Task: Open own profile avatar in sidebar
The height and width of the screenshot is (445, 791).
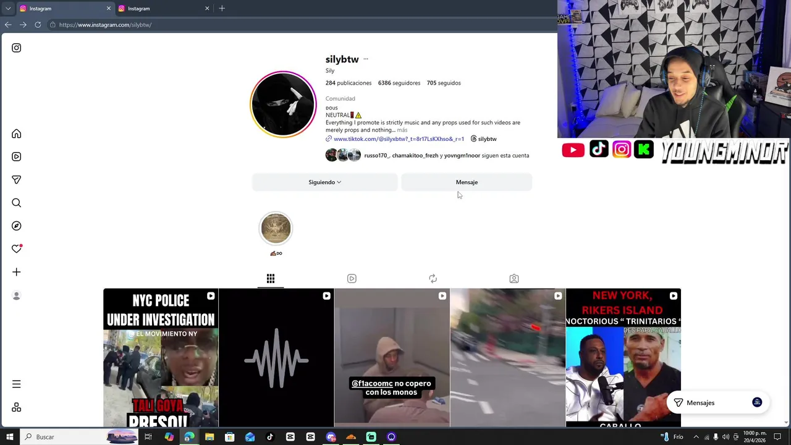Action: pyautogui.click(x=17, y=296)
